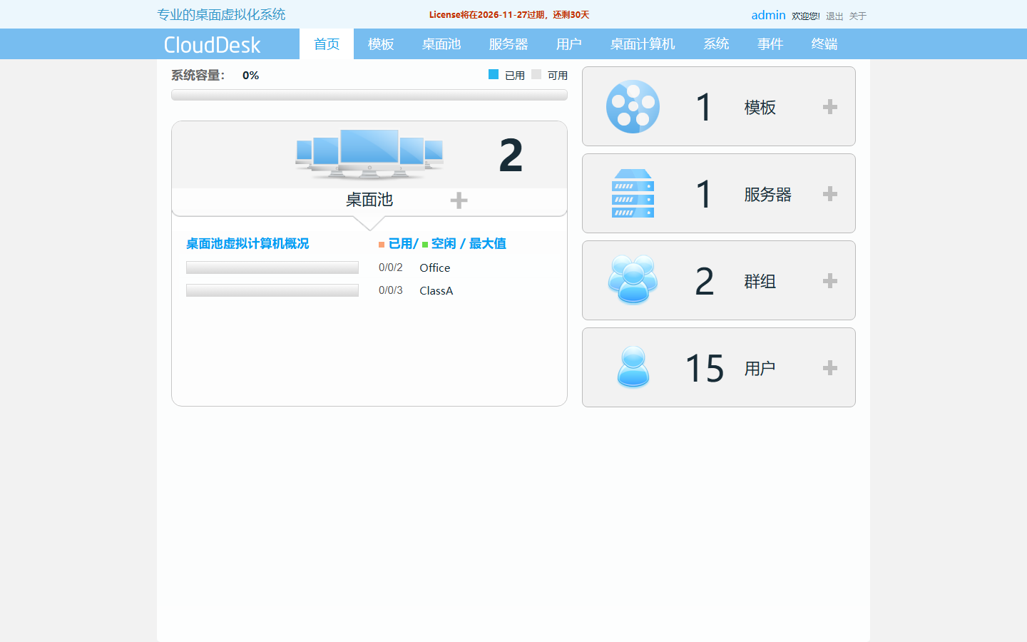Click the template count 1
1027x642 pixels.
click(705, 108)
